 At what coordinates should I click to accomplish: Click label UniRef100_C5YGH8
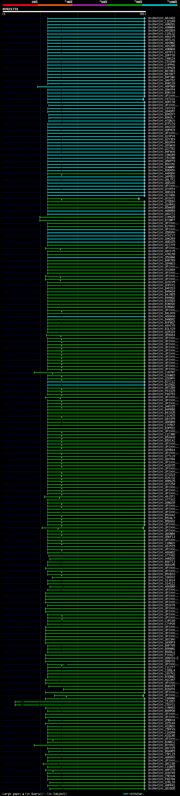161,62
